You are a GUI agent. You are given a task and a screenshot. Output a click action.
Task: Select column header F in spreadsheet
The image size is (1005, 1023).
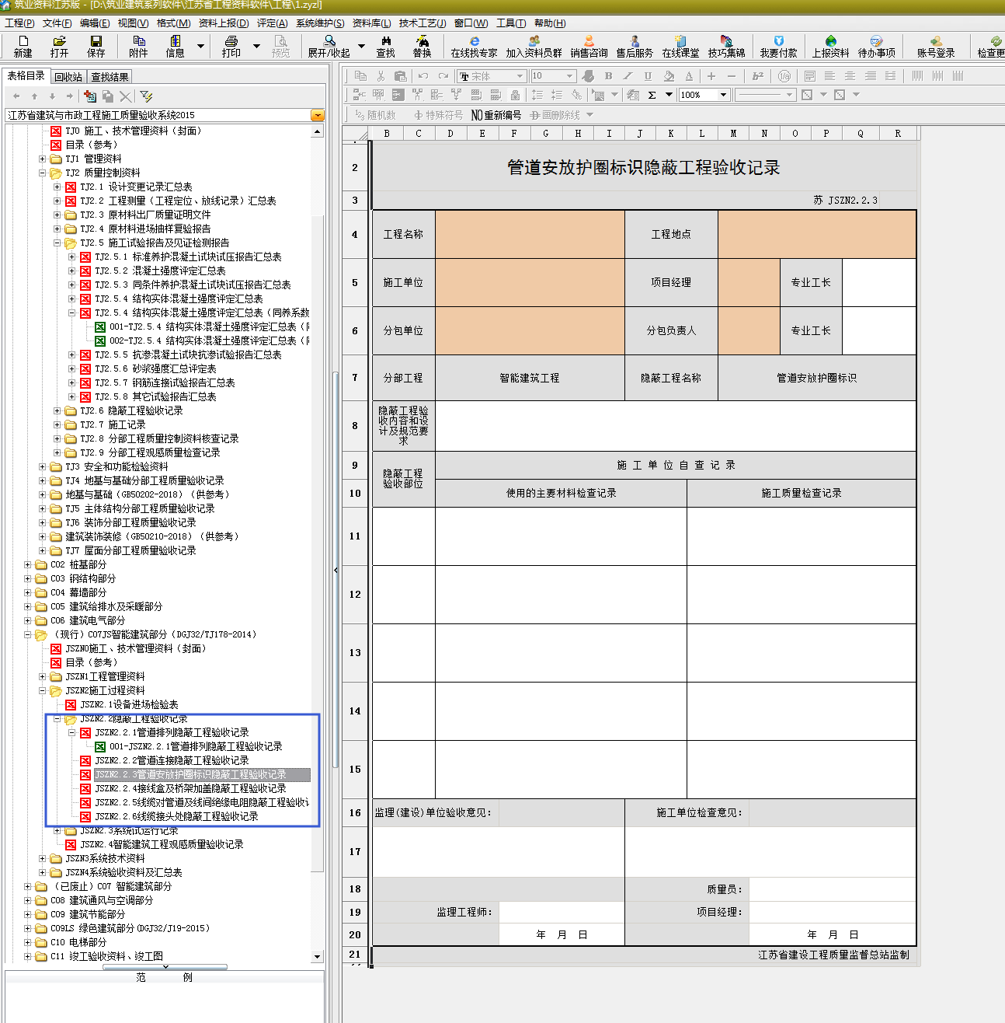[513, 133]
